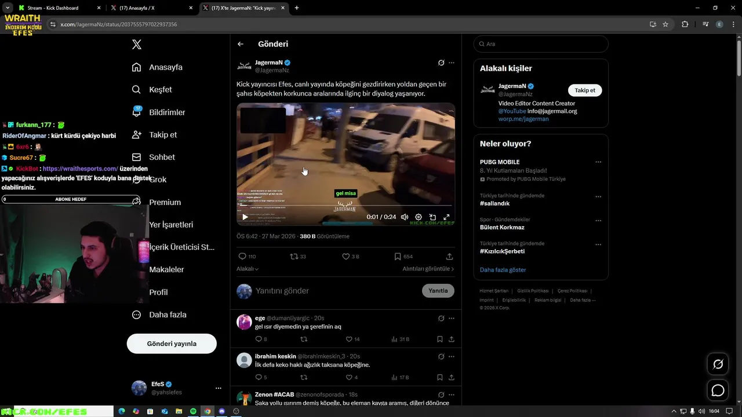Image resolution: width=742 pixels, height=417 pixels.
Task: Open the #sallandık trend
Action: click(x=494, y=203)
